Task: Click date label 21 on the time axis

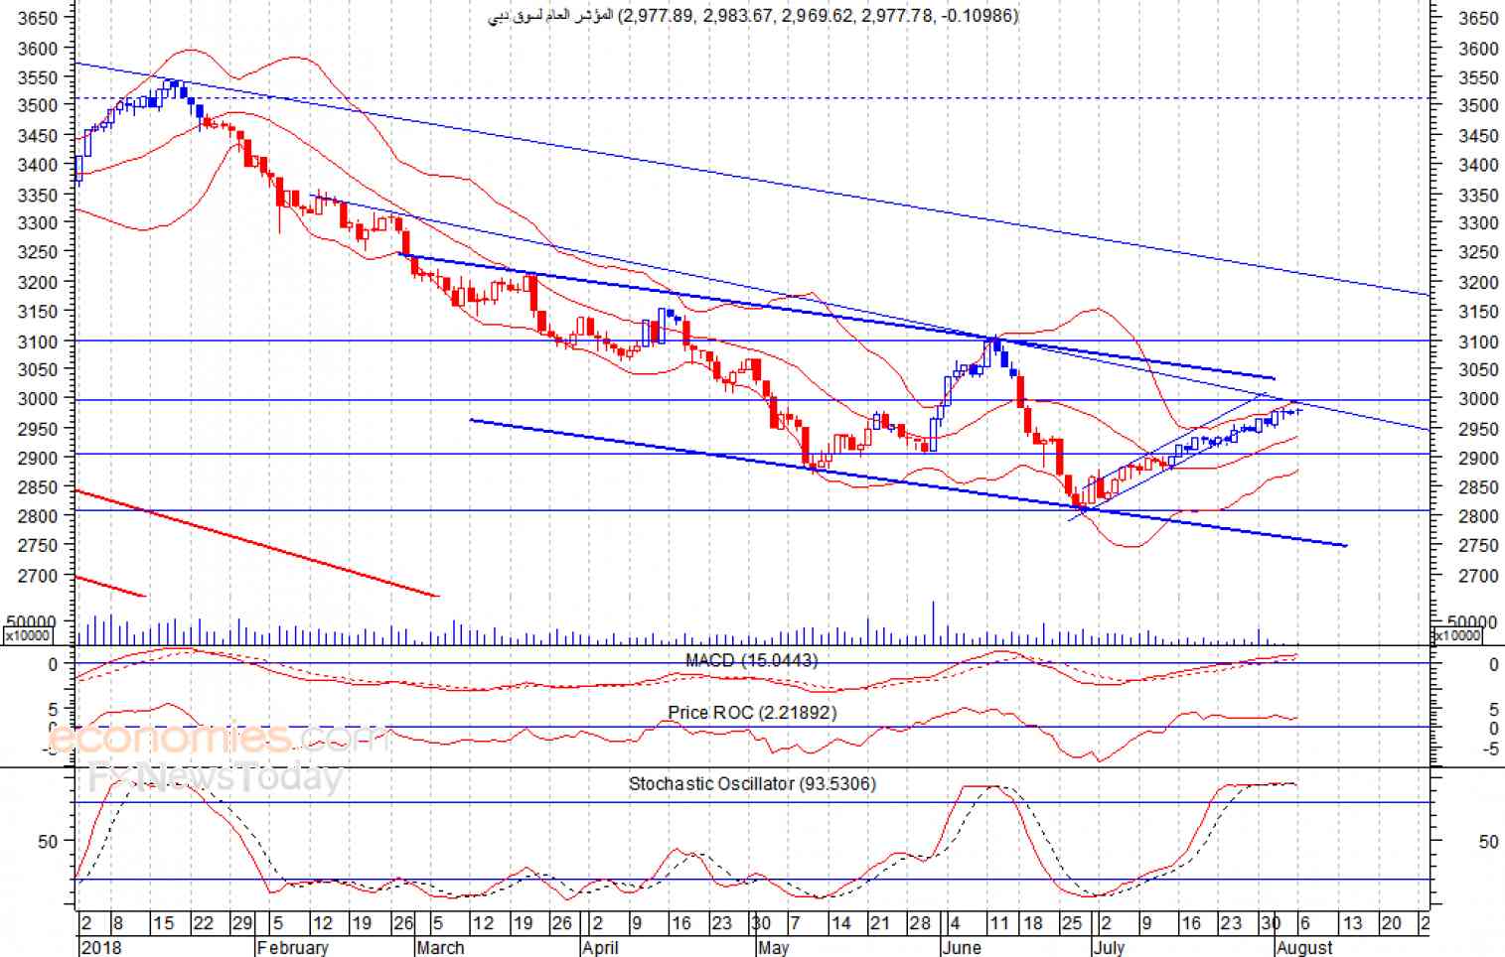Action: (x=879, y=923)
